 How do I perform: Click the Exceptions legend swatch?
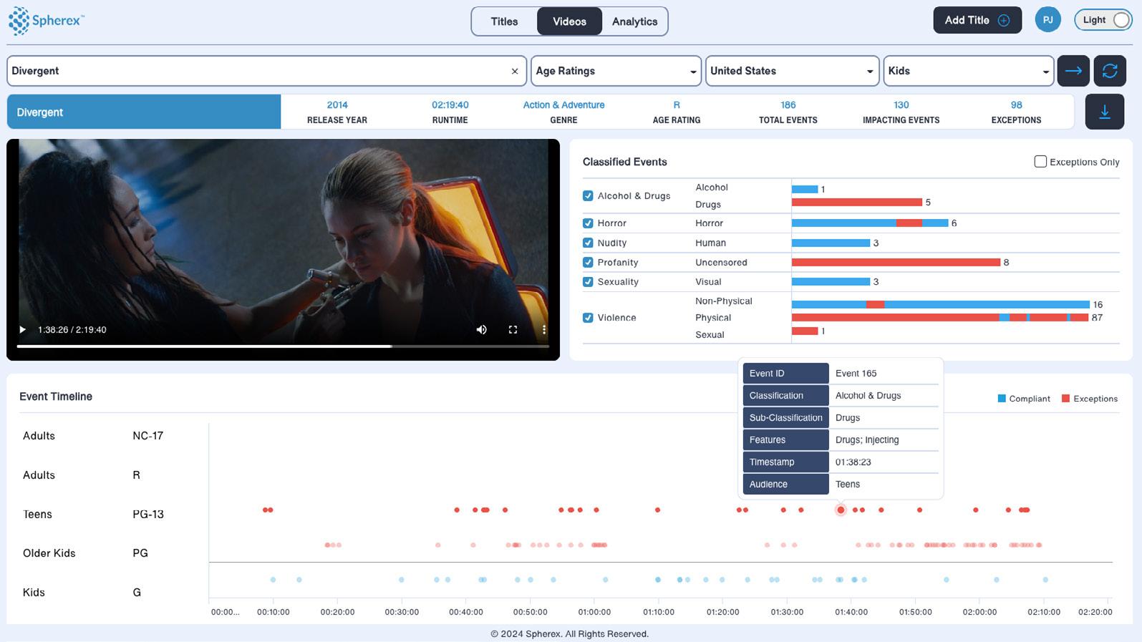(1065, 399)
